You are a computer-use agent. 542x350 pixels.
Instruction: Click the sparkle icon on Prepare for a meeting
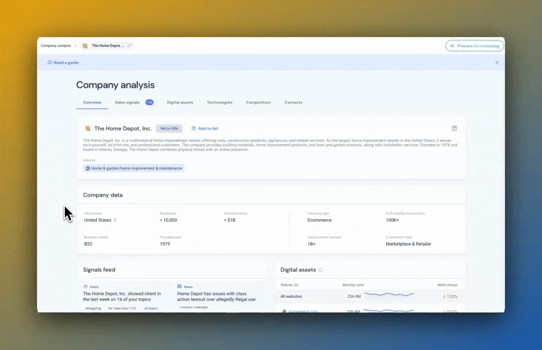click(452, 46)
